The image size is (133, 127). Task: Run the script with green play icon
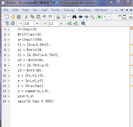[100, 17]
